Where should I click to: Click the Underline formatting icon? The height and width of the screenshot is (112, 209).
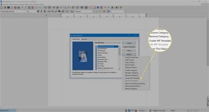tap(45, 11)
